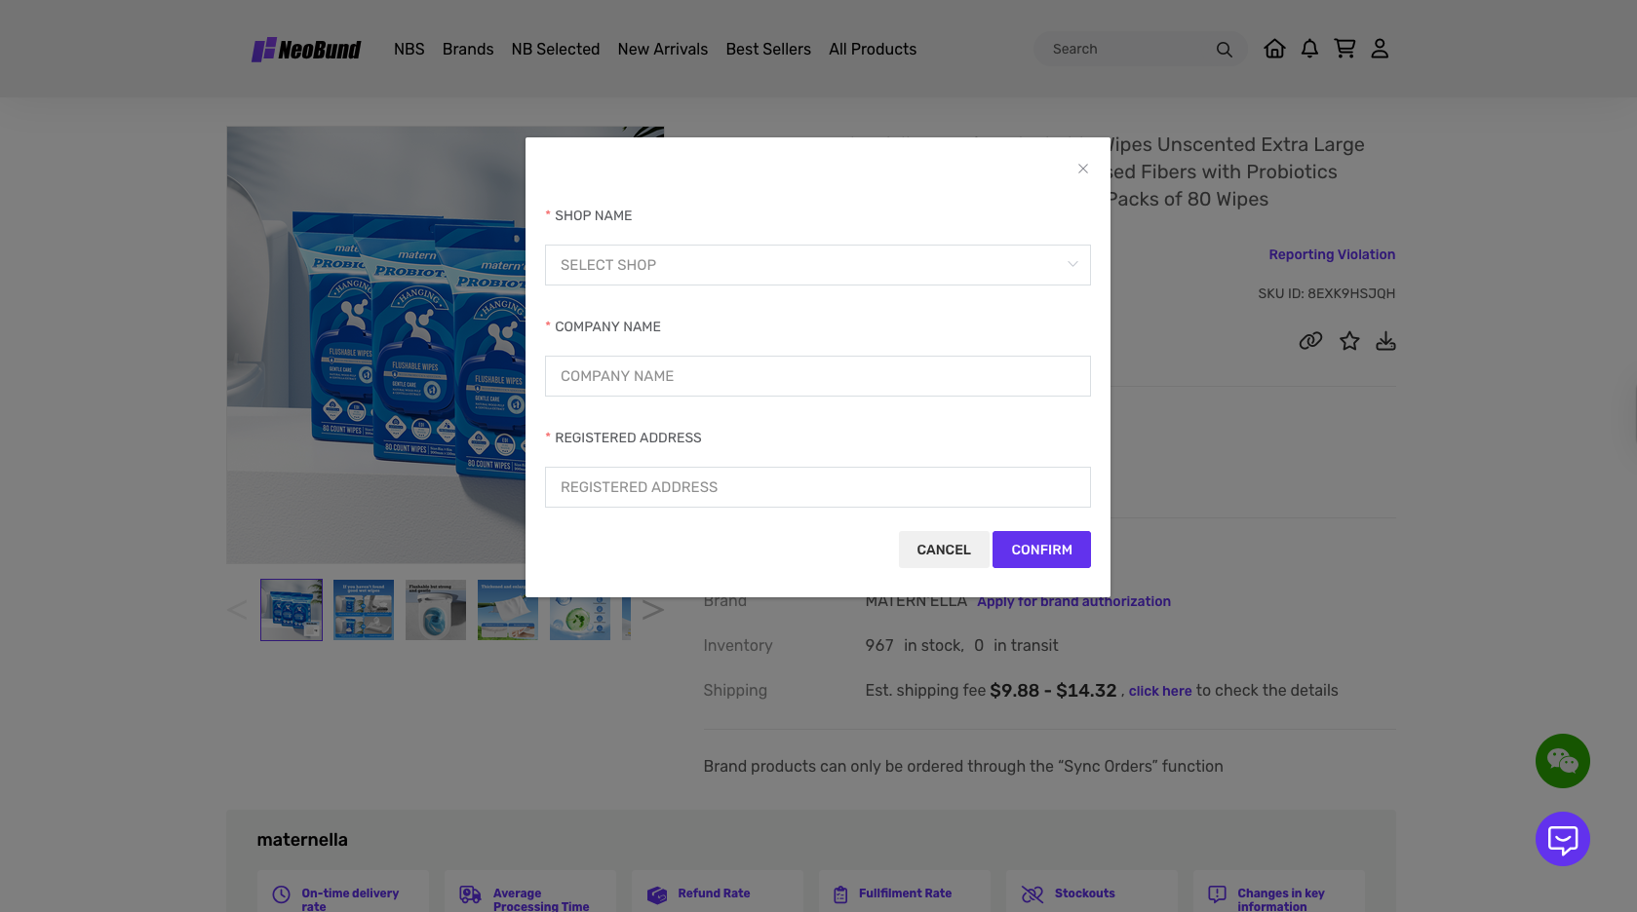Click Refund Rate icon
The height and width of the screenshot is (912, 1637).
click(x=657, y=894)
